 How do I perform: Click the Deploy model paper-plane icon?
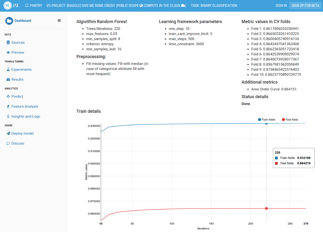coord(8,134)
